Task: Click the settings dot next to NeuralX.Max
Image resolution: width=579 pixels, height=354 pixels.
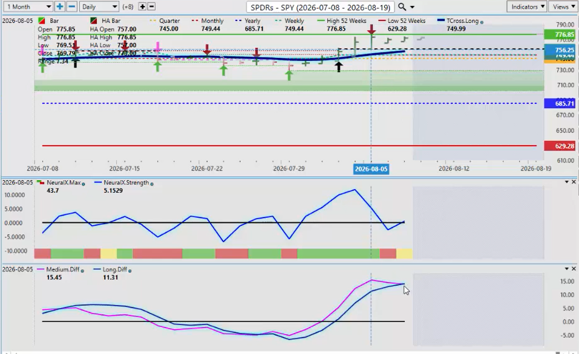Action: [x=83, y=184]
